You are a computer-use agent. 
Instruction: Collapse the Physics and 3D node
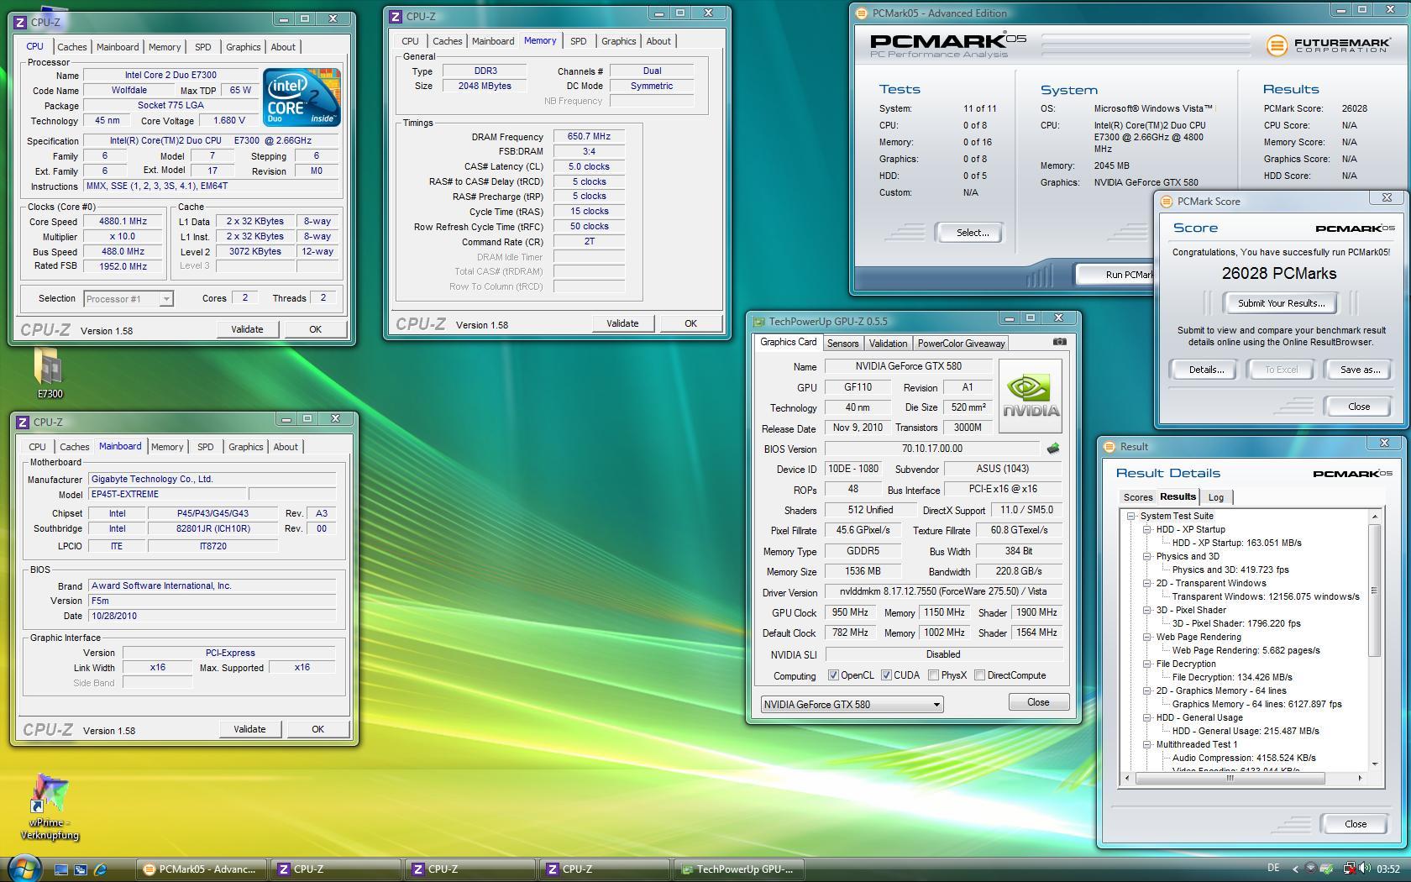coord(1146,557)
